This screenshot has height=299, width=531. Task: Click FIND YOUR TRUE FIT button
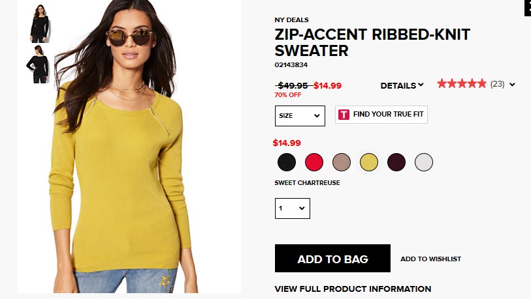(381, 115)
